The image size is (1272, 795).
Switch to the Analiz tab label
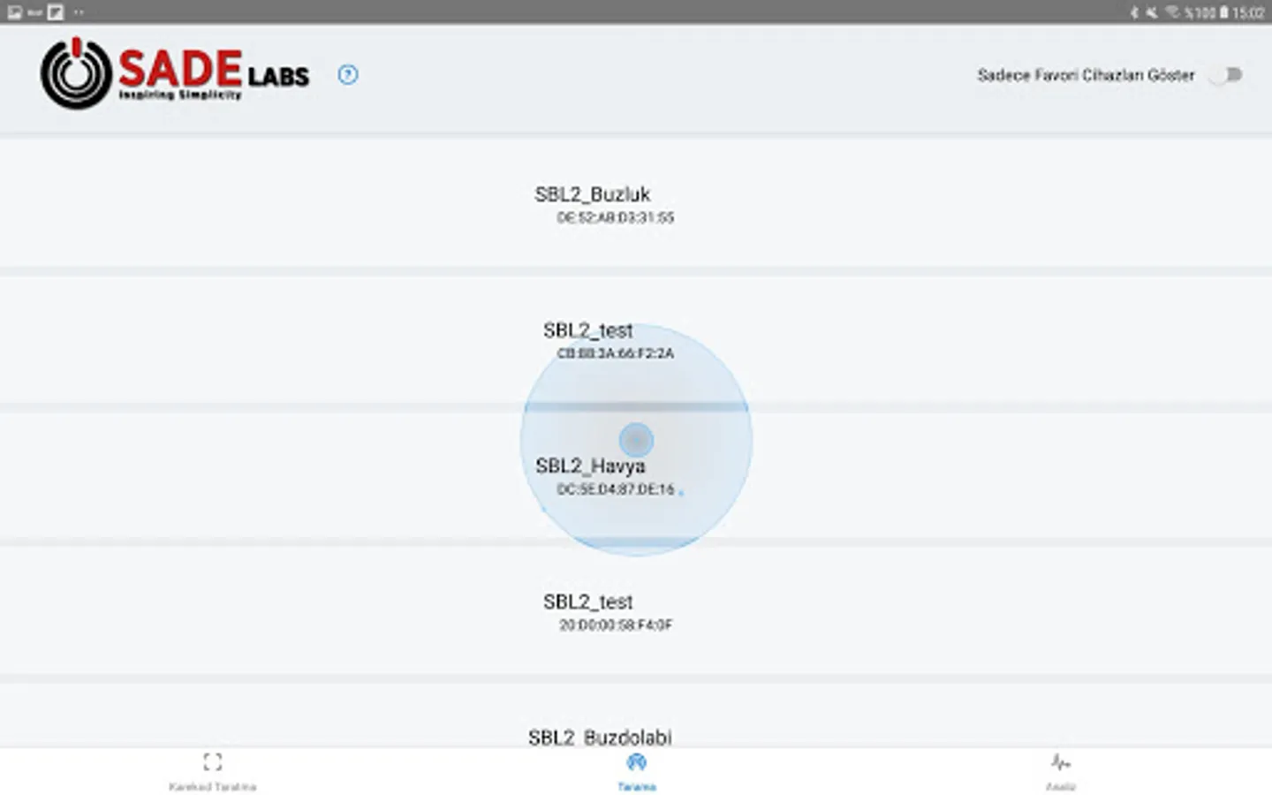pos(1060,786)
